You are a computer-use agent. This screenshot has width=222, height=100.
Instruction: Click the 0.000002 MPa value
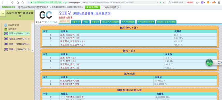[163, 97]
